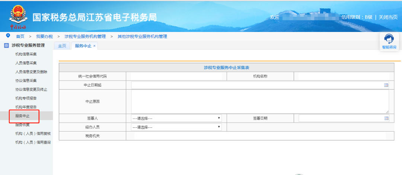Open 机构信息采集 in sidebar
The height and width of the screenshot is (175, 402).
26,54
